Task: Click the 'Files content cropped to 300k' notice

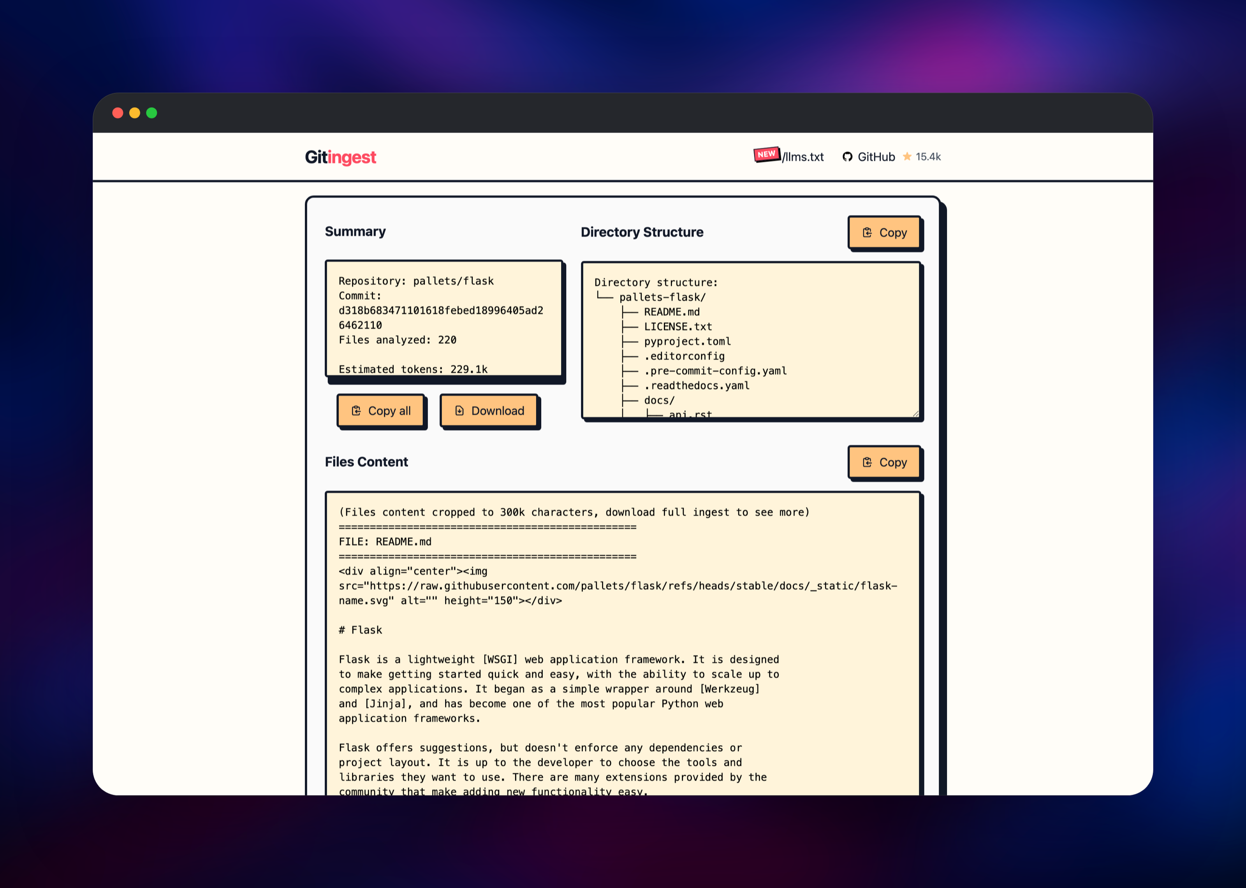Action: (574, 512)
